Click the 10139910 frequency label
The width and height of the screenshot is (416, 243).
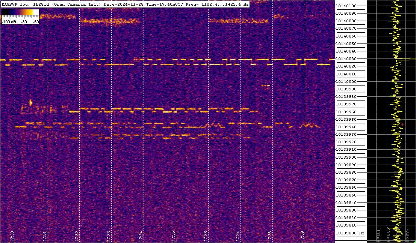tap(346, 150)
